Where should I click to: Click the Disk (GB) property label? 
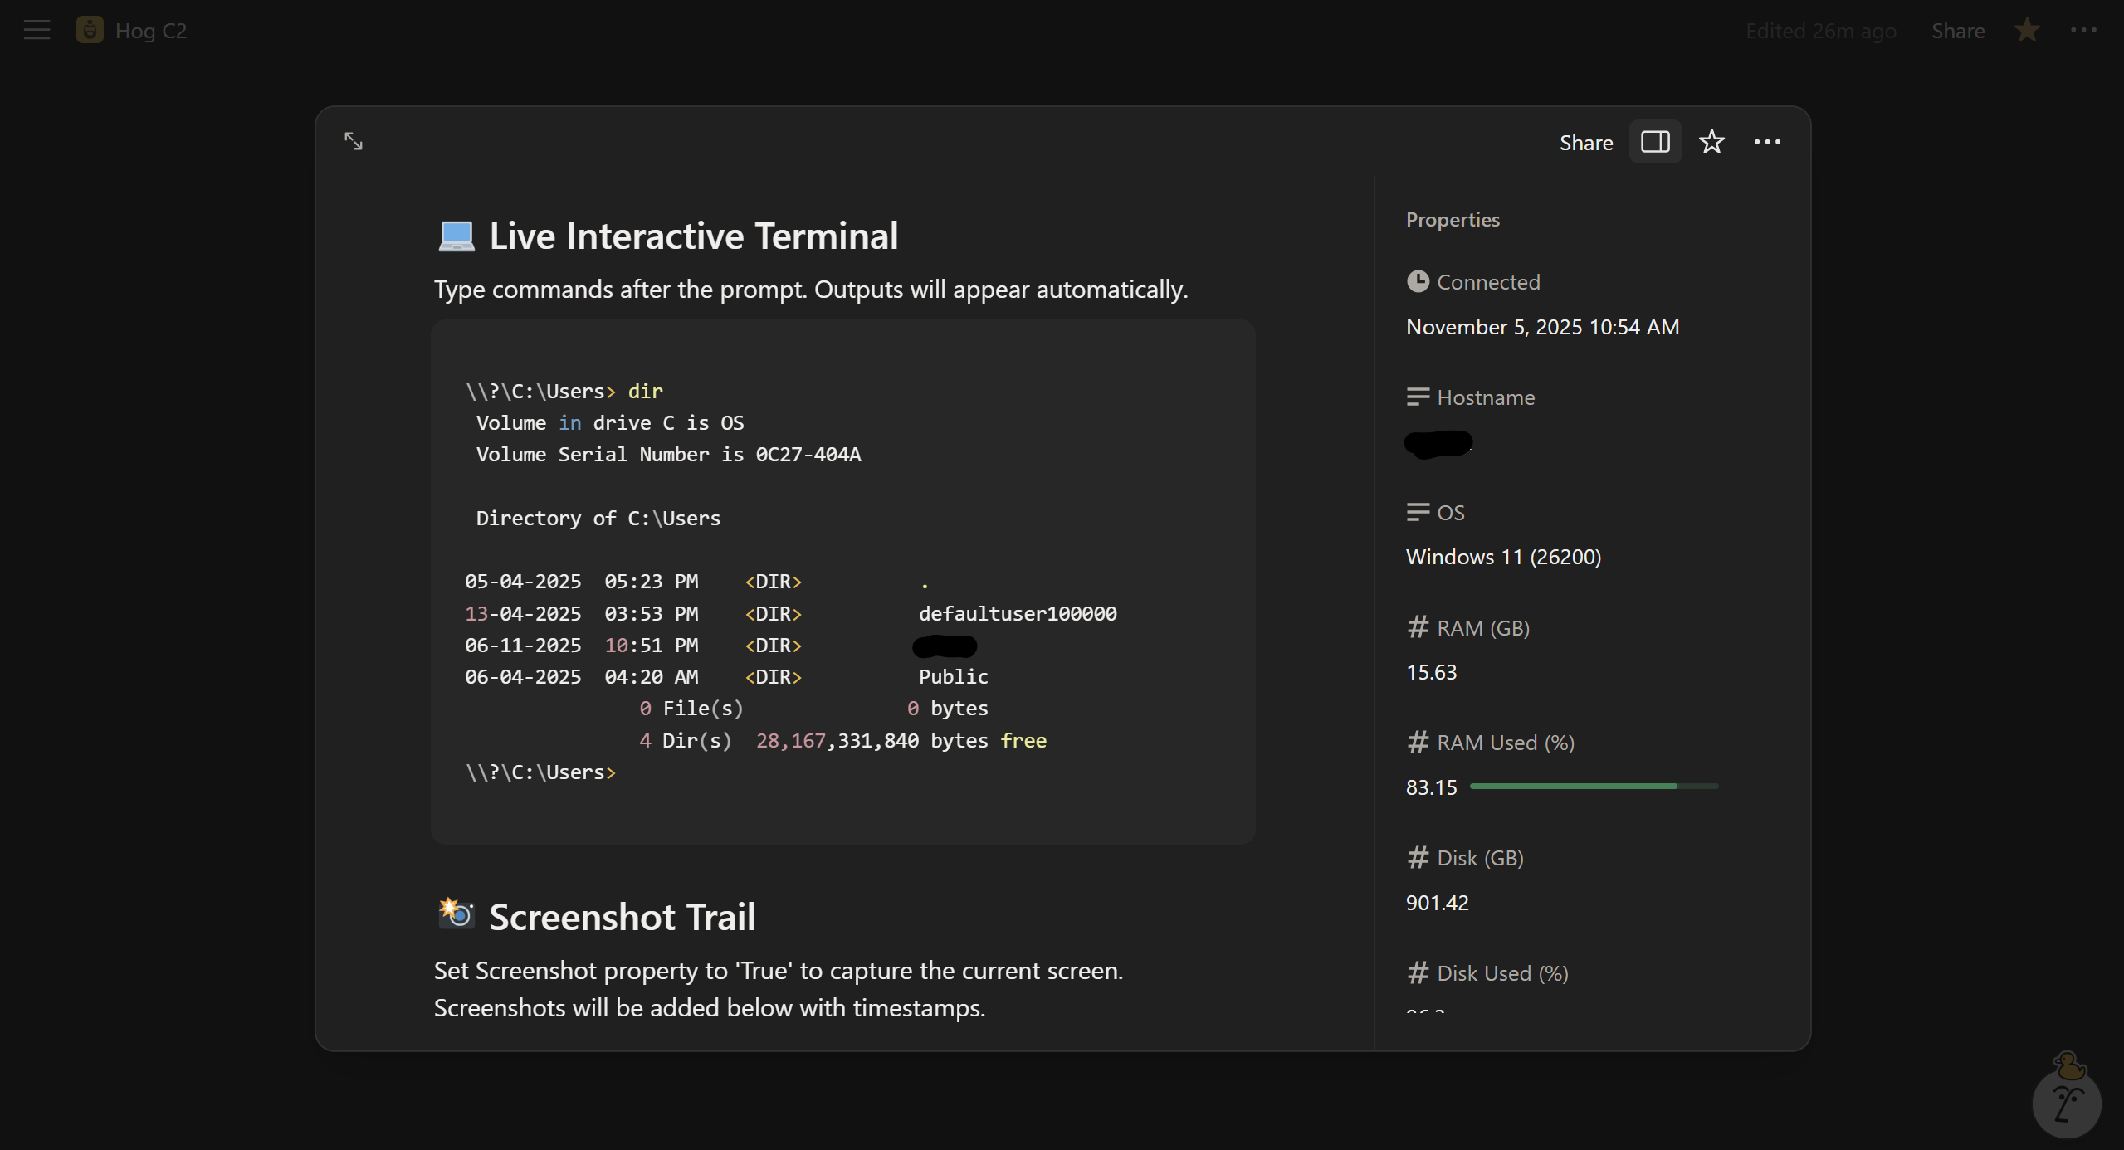(x=1480, y=858)
